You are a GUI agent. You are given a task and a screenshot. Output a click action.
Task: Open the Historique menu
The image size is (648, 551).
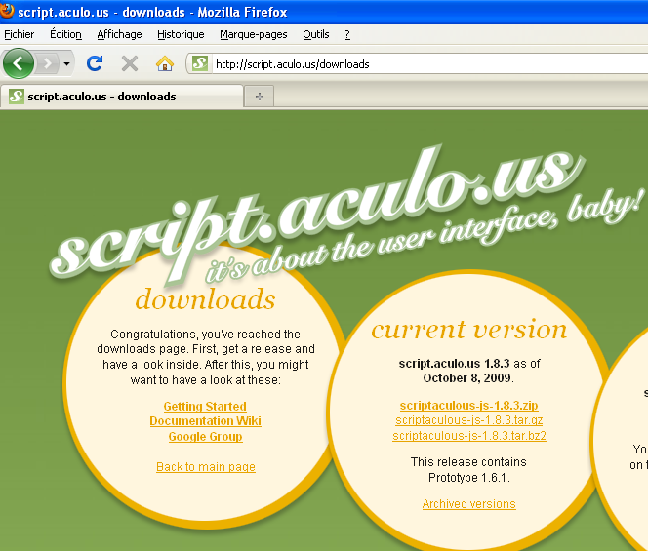(x=181, y=34)
